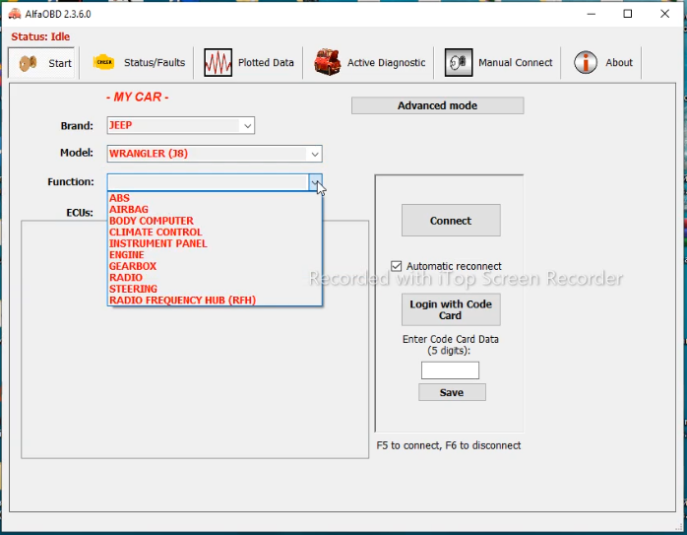Expand the Model dropdown arrow
The width and height of the screenshot is (687, 535).
pyautogui.click(x=315, y=154)
